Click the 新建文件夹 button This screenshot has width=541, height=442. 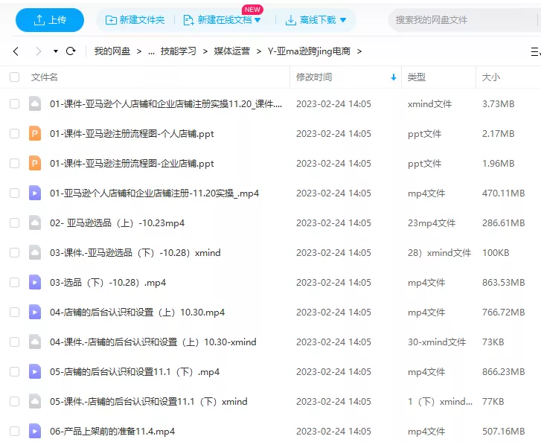(x=135, y=20)
